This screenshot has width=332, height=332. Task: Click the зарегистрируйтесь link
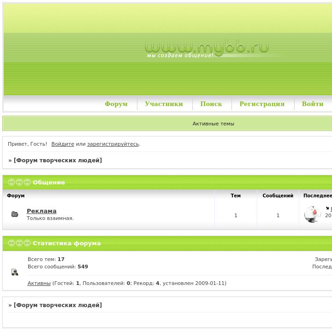point(113,144)
